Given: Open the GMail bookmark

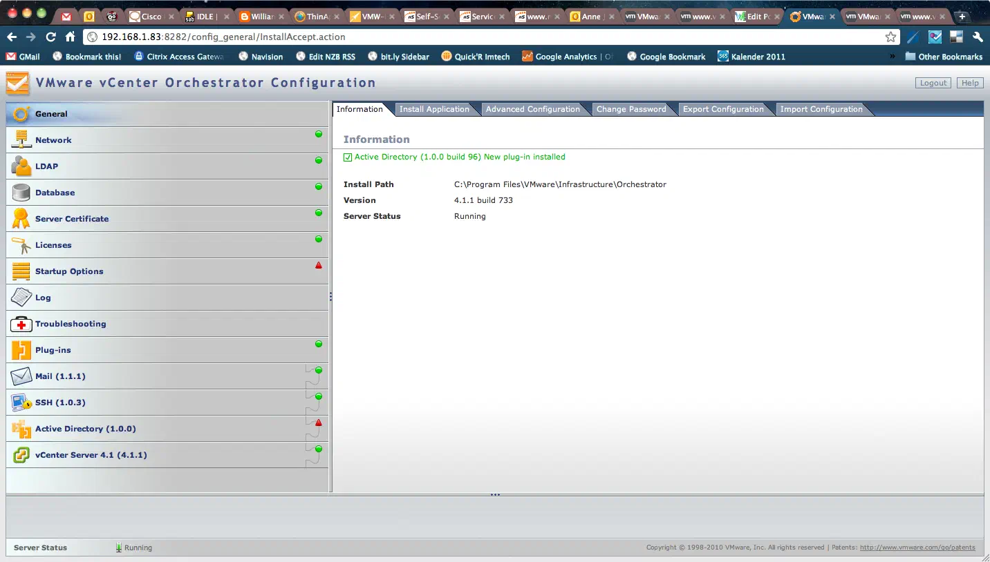Looking at the screenshot, I should [23, 57].
